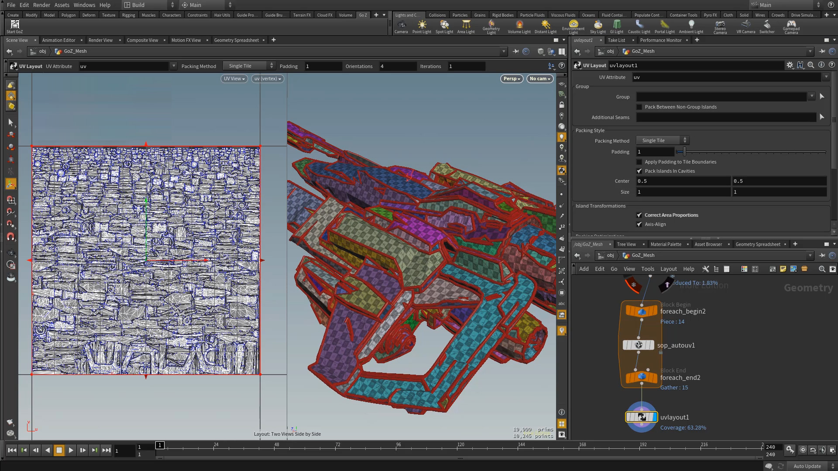
Task: Switch to the Material Palette pane
Action: pos(666,244)
